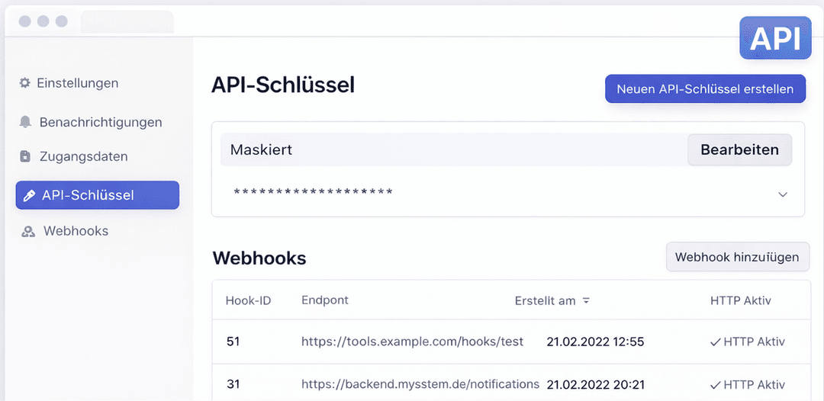
Task: Open the backend.mysstem.de notifications endpoint
Action: pyautogui.click(x=420, y=384)
